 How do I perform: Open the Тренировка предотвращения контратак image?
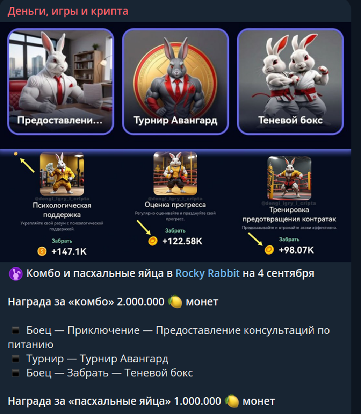point(289,178)
